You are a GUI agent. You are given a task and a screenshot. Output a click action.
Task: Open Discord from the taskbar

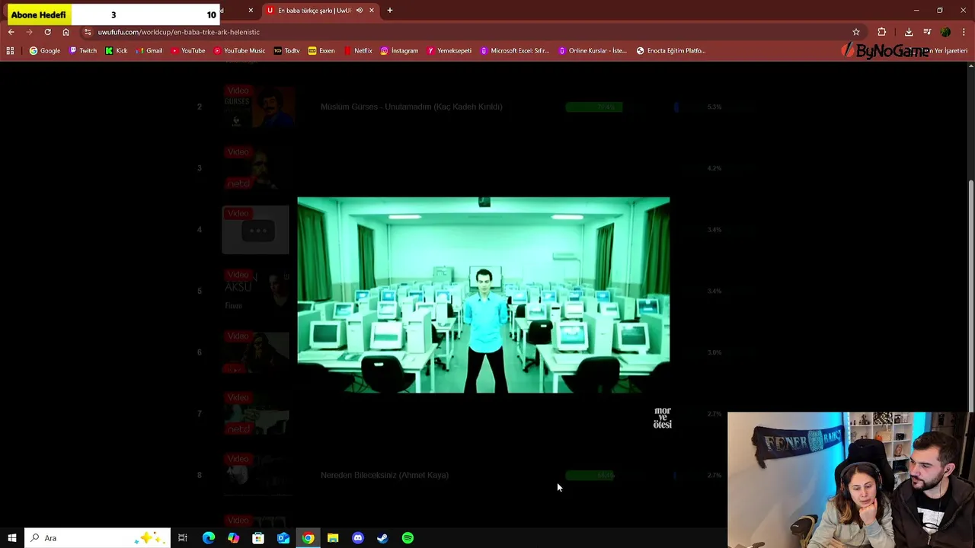tap(358, 538)
